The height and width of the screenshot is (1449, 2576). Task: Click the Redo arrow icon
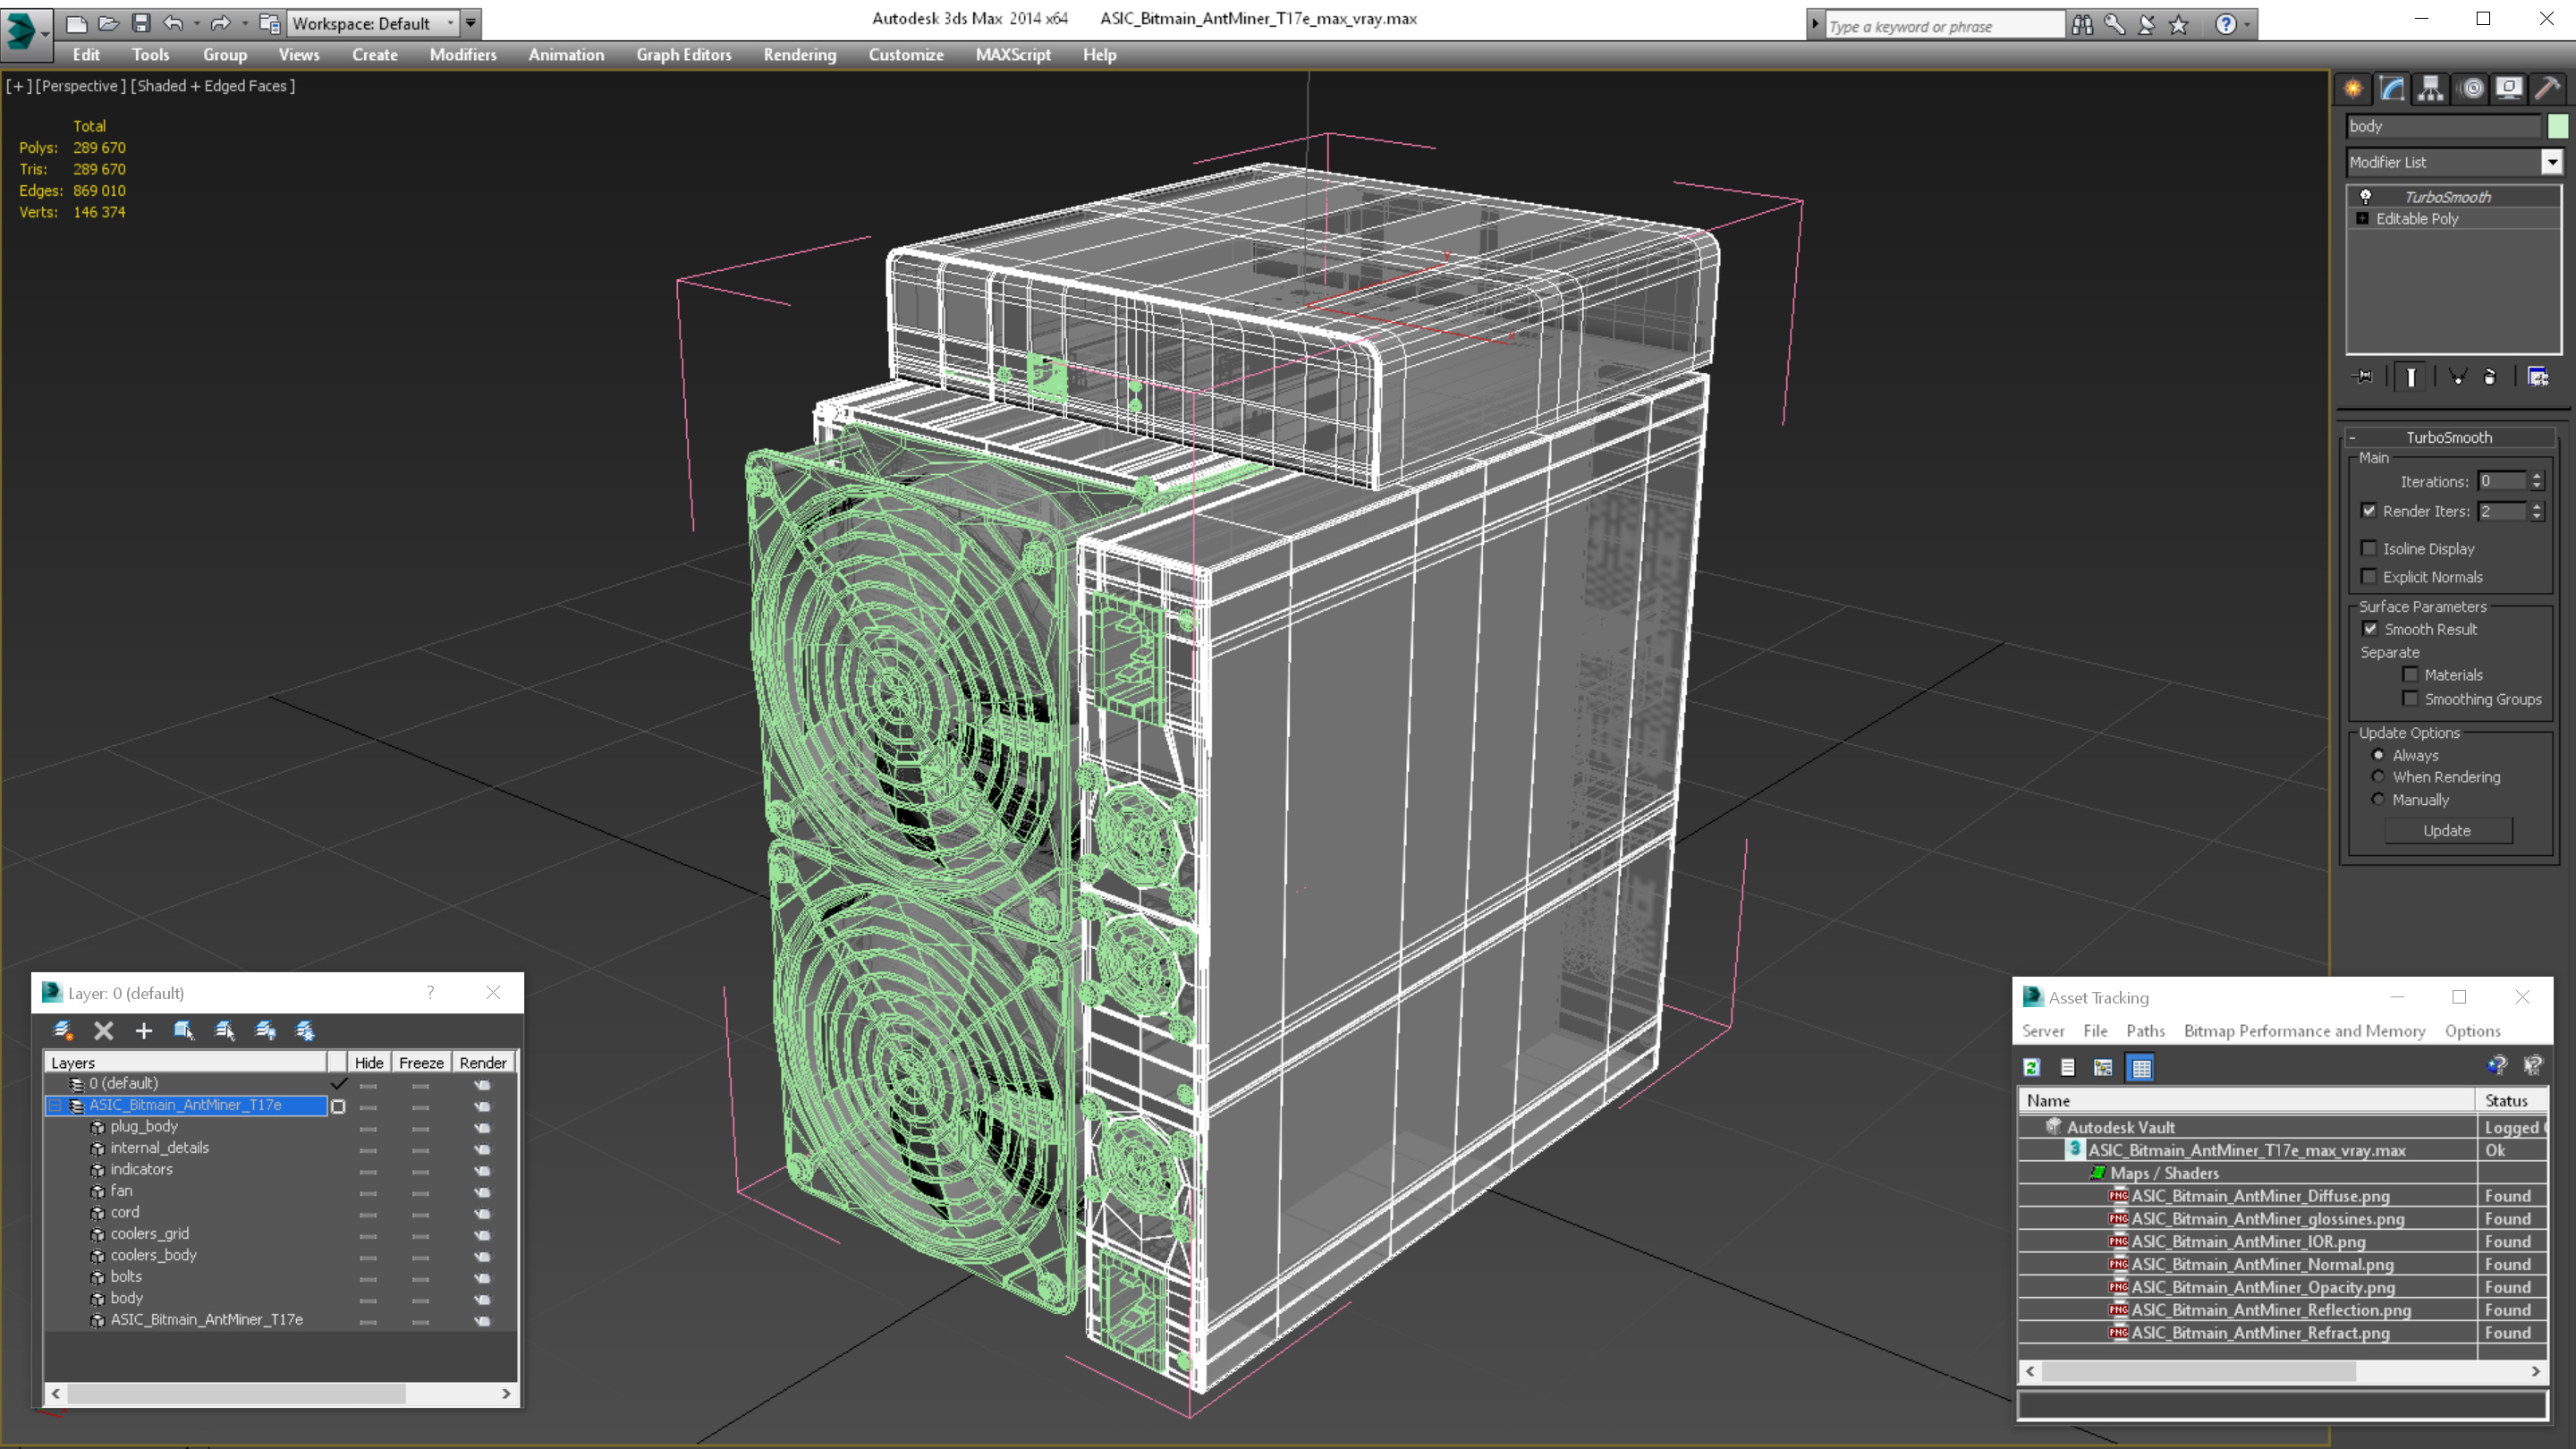pyautogui.click(x=221, y=23)
